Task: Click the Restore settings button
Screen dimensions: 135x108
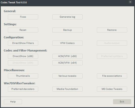Action: click(112, 30)
